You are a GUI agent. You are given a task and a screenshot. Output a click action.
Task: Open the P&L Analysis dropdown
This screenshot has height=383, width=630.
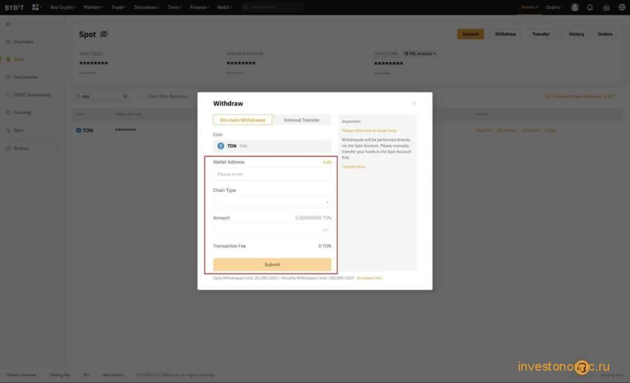(420, 53)
